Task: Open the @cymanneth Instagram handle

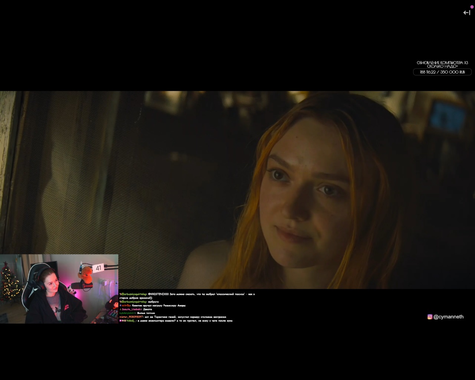Action: click(x=448, y=317)
